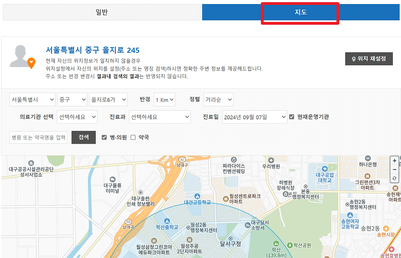Image resolution: width=401 pixels, height=258 pixels.
Task: Click the 송현2동 행정복지센터 marker
Action: pos(347,204)
